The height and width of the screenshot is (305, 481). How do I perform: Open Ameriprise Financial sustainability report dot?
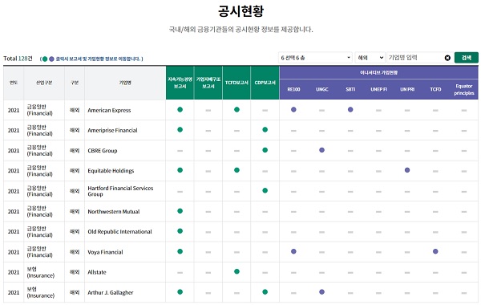(180, 129)
